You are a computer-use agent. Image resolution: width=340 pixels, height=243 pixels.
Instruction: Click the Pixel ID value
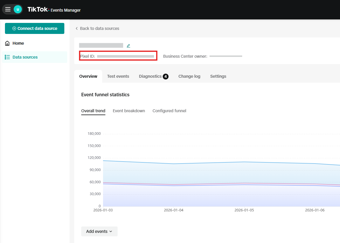[x=125, y=56]
